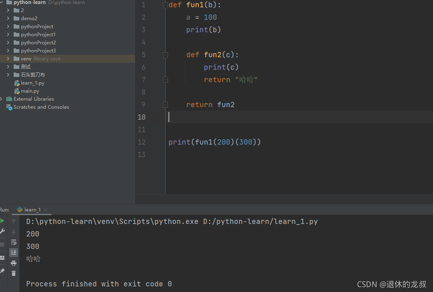Click 'Process finished with exit code 0'

(99, 284)
